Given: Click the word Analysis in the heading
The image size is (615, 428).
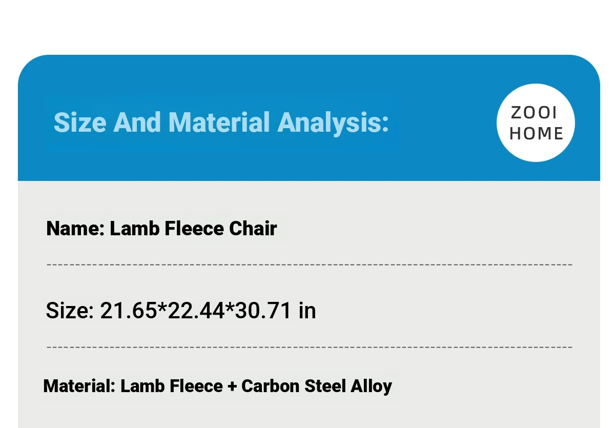Looking at the screenshot, I should coord(333,123).
